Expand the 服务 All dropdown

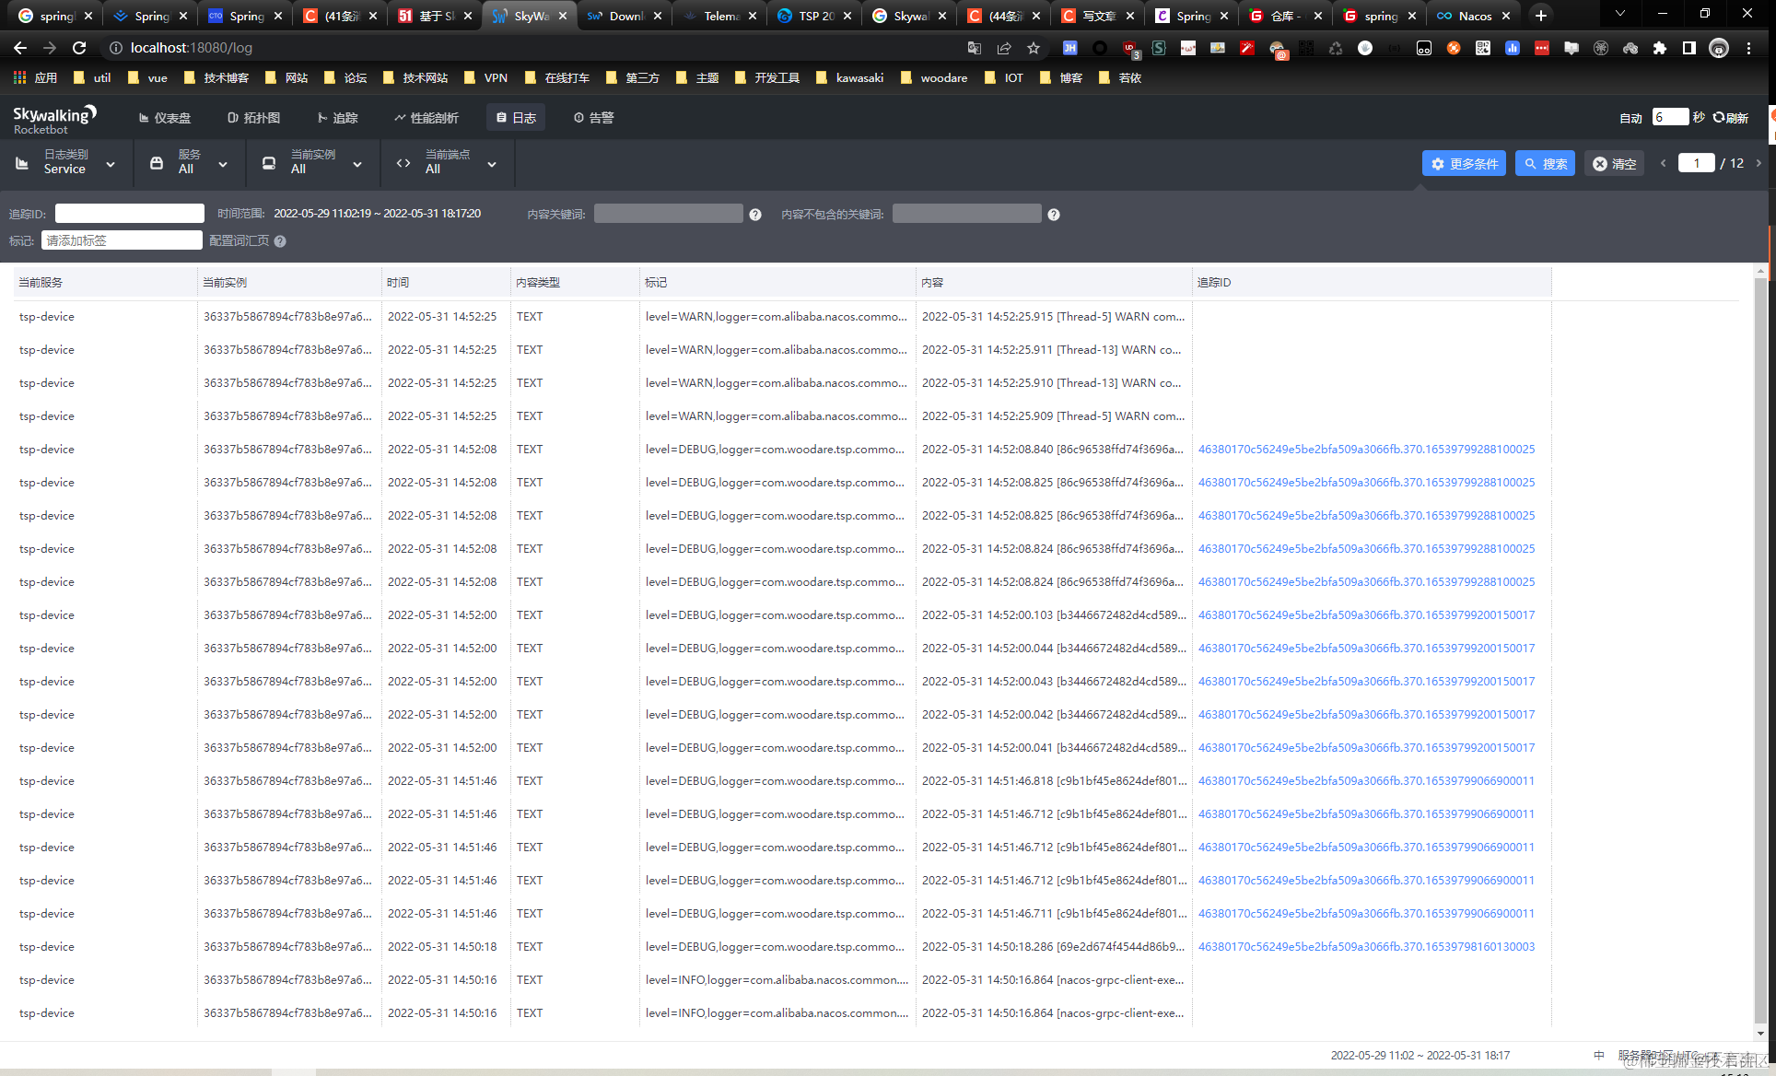coord(190,163)
